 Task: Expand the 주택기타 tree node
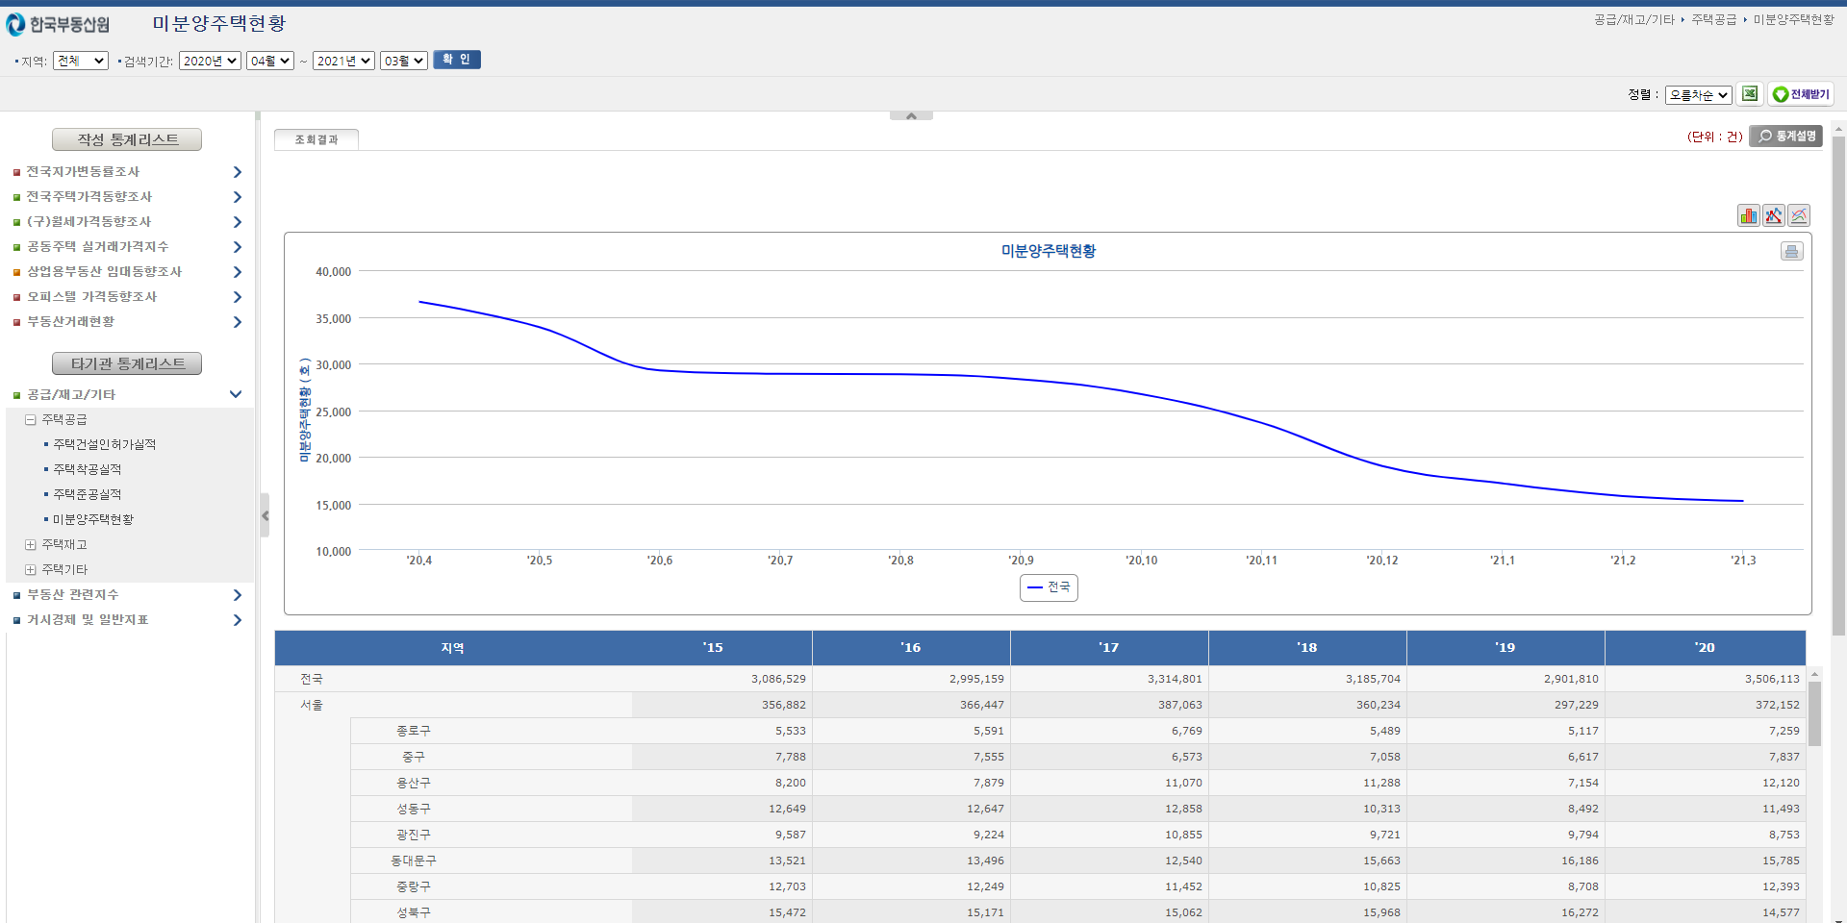pos(31,570)
